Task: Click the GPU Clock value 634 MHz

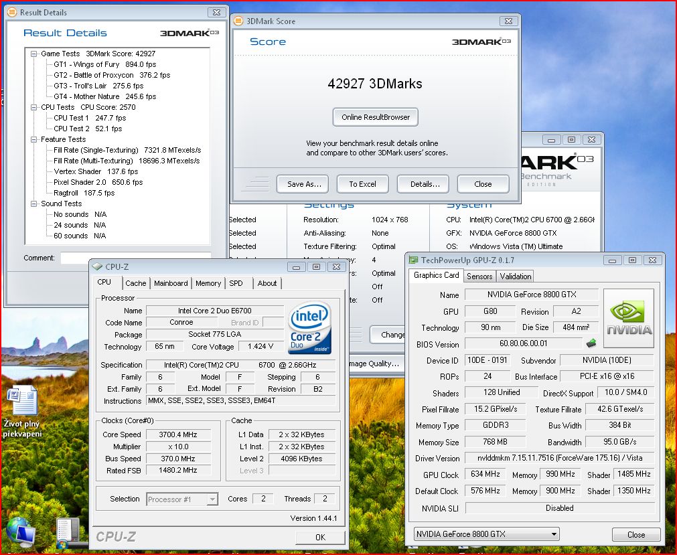Action: pos(485,474)
